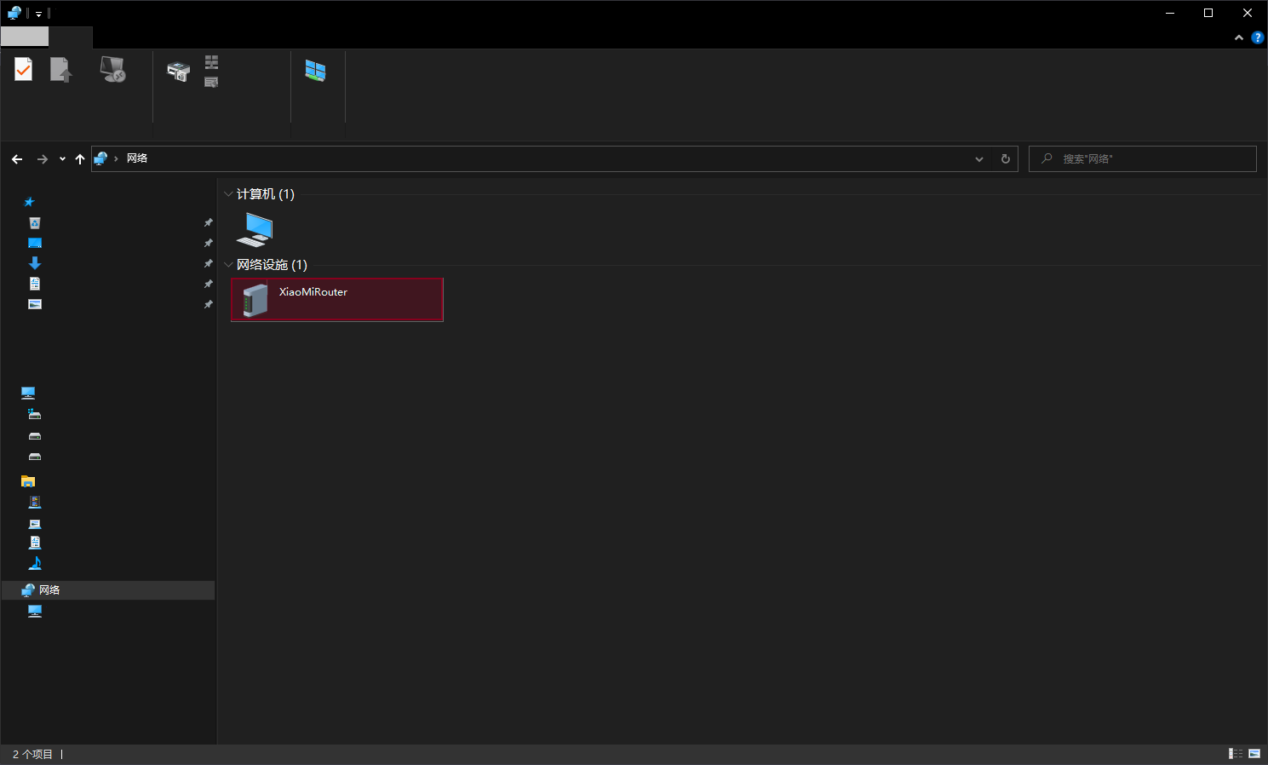Viewport: 1268px width, 765px height.
Task: Open the Pictures icon in Quick access
Action: pos(35,304)
